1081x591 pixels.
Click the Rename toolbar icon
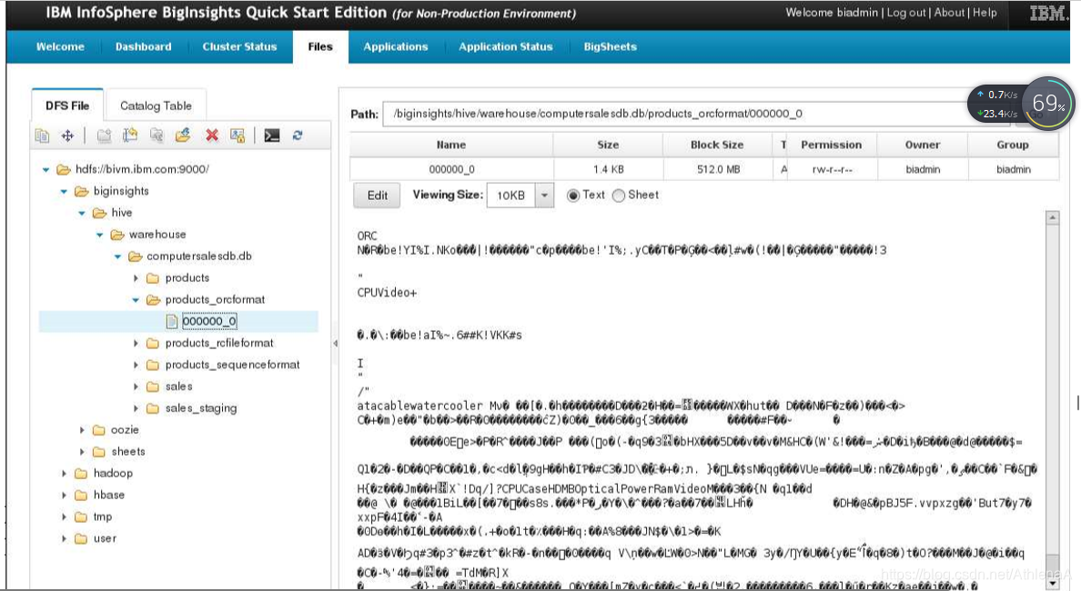click(x=130, y=135)
